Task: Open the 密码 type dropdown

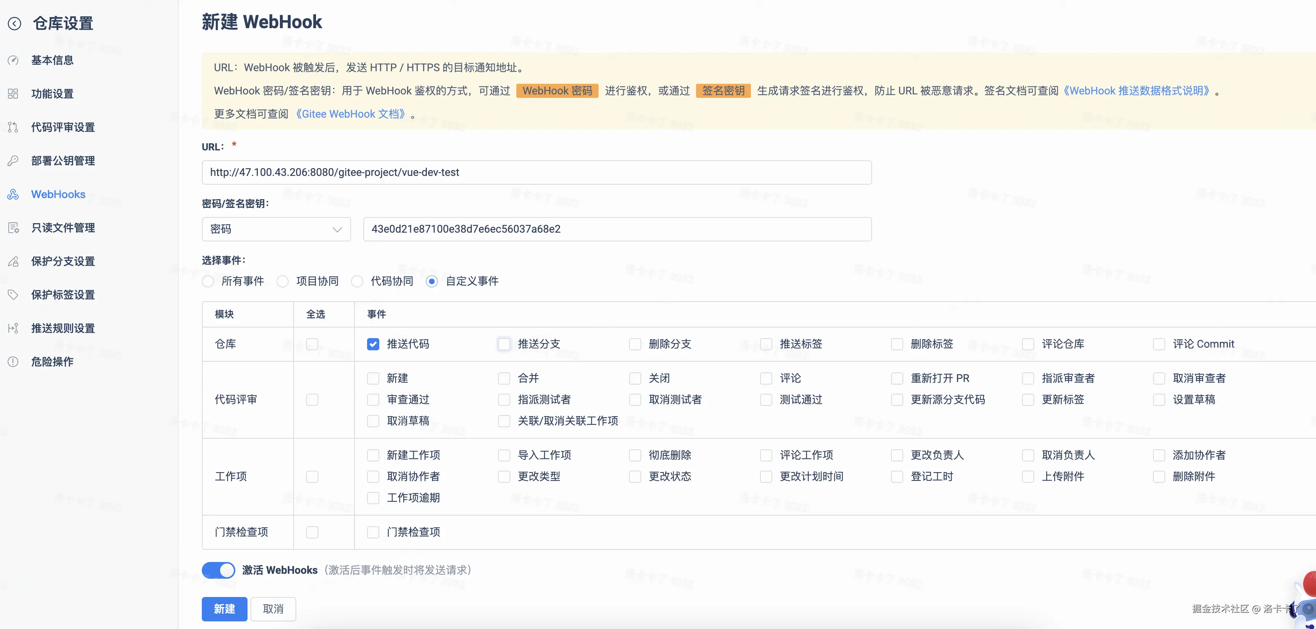Action: (x=276, y=230)
